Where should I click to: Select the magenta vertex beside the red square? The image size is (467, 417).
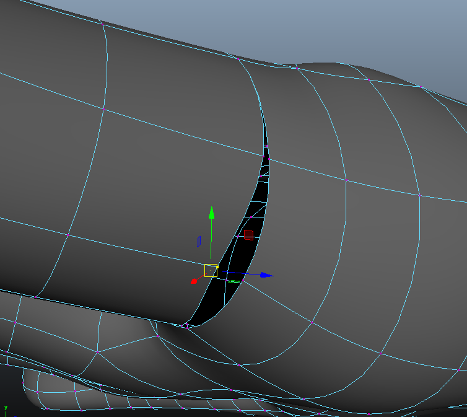click(x=238, y=236)
